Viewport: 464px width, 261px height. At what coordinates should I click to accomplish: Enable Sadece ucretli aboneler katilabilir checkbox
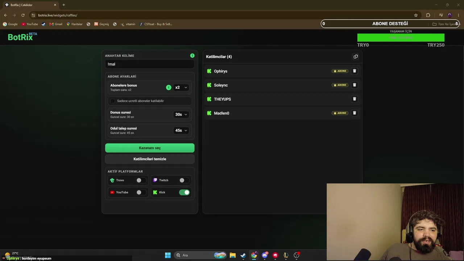coord(112,101)
